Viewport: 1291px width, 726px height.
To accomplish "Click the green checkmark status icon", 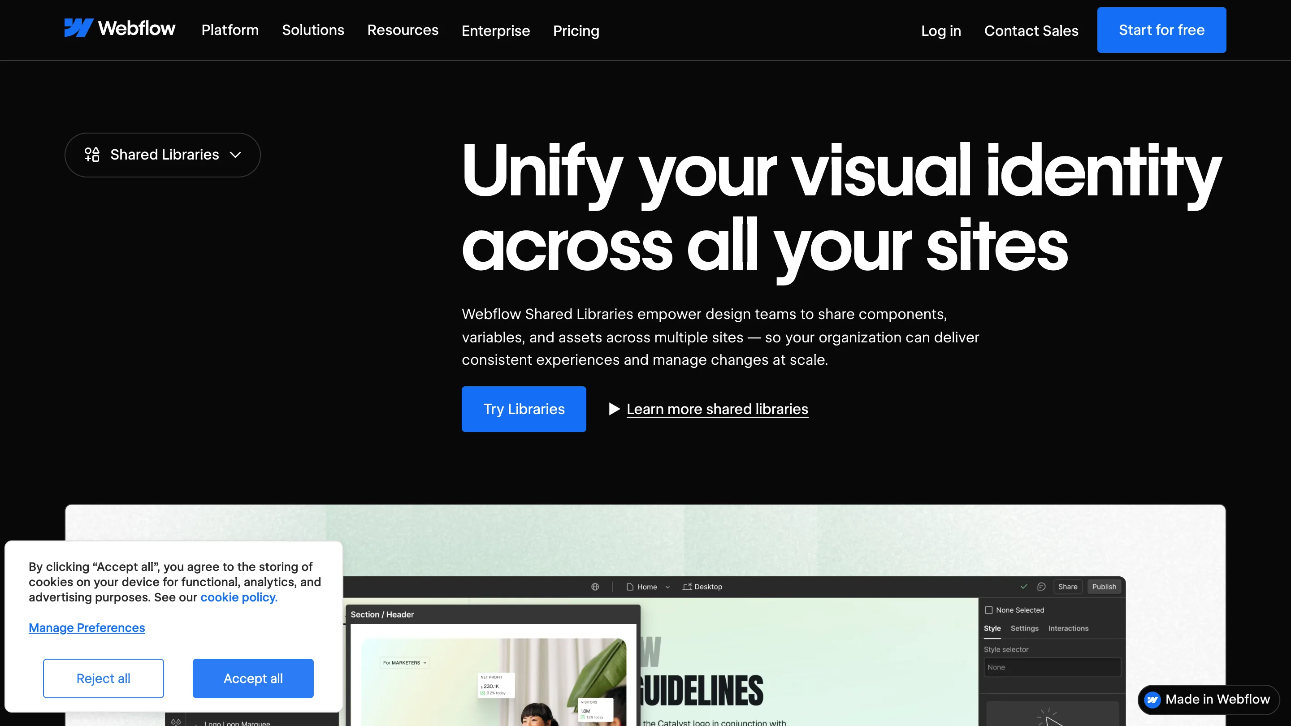I will tap(1024, 586).
